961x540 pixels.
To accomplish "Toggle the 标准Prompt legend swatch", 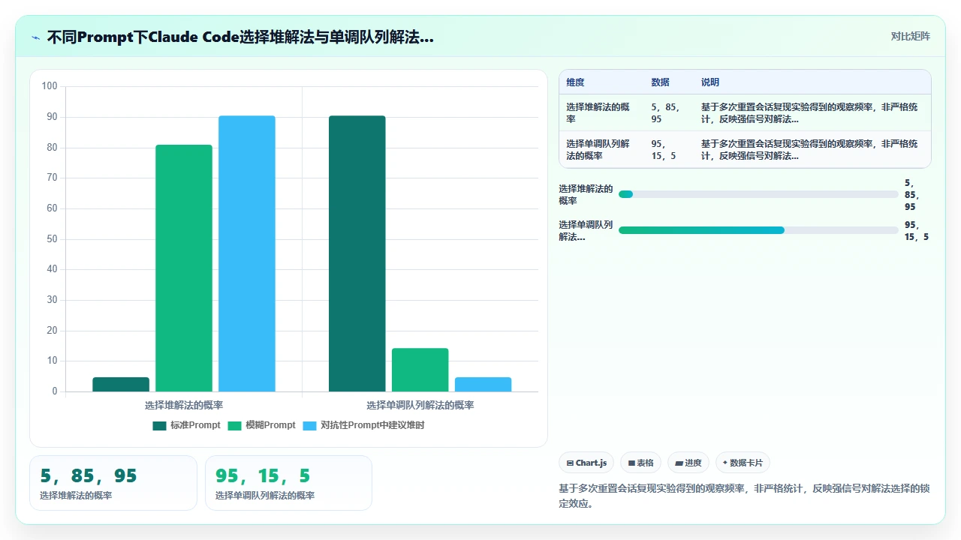I will click(x=159, y=425).
